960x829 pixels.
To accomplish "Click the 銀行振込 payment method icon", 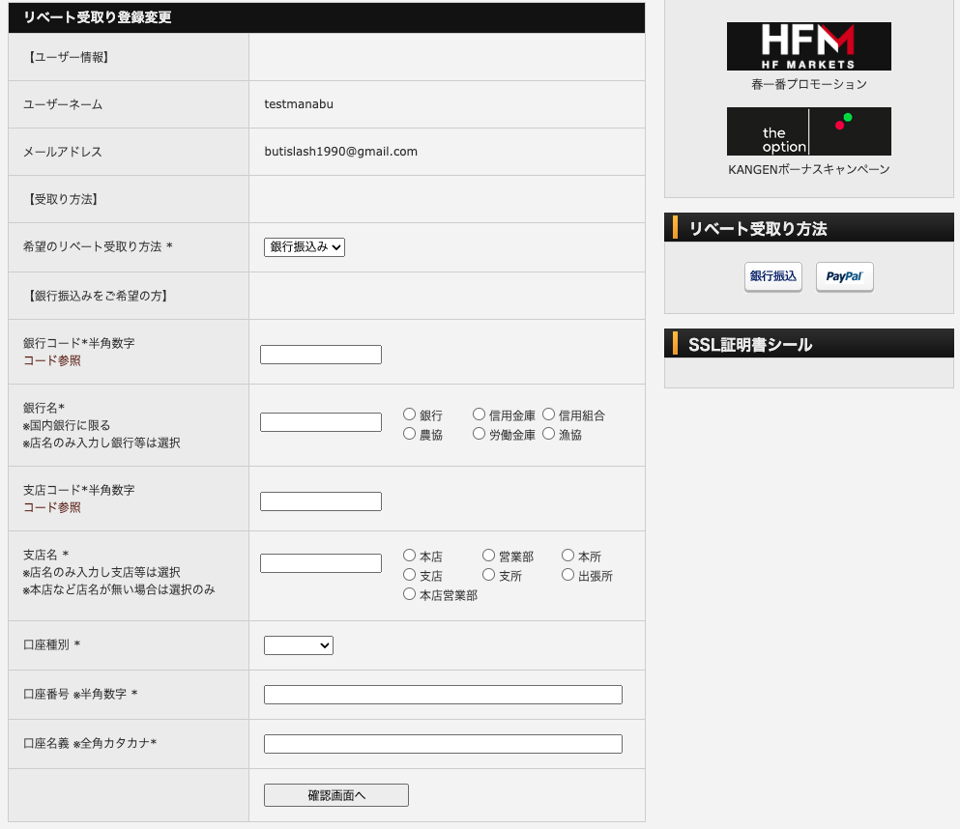I will [772, 276].
